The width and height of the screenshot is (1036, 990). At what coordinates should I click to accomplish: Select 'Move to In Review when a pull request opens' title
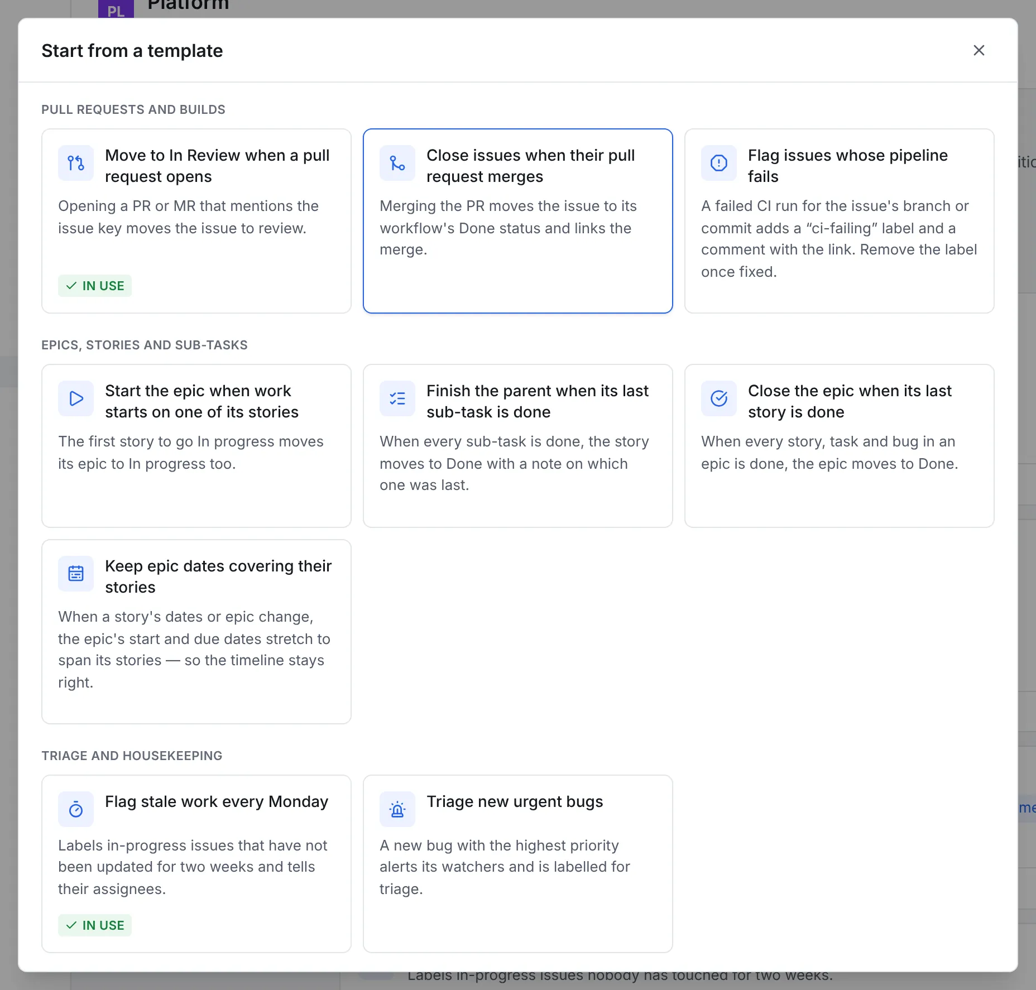pyautogui.click(x=217, y=166)
